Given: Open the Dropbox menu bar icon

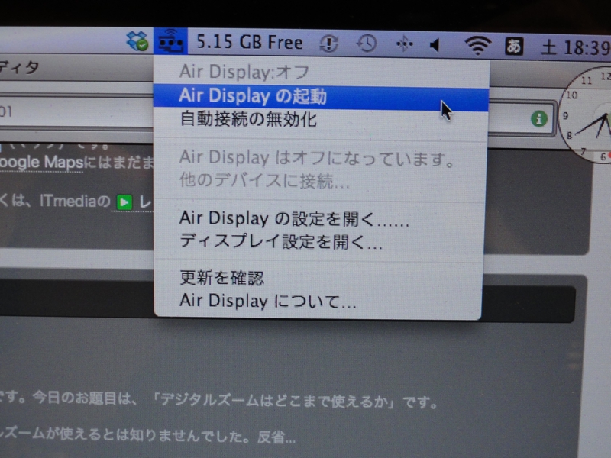Looking at the screenshot, I should click(137, 41).
